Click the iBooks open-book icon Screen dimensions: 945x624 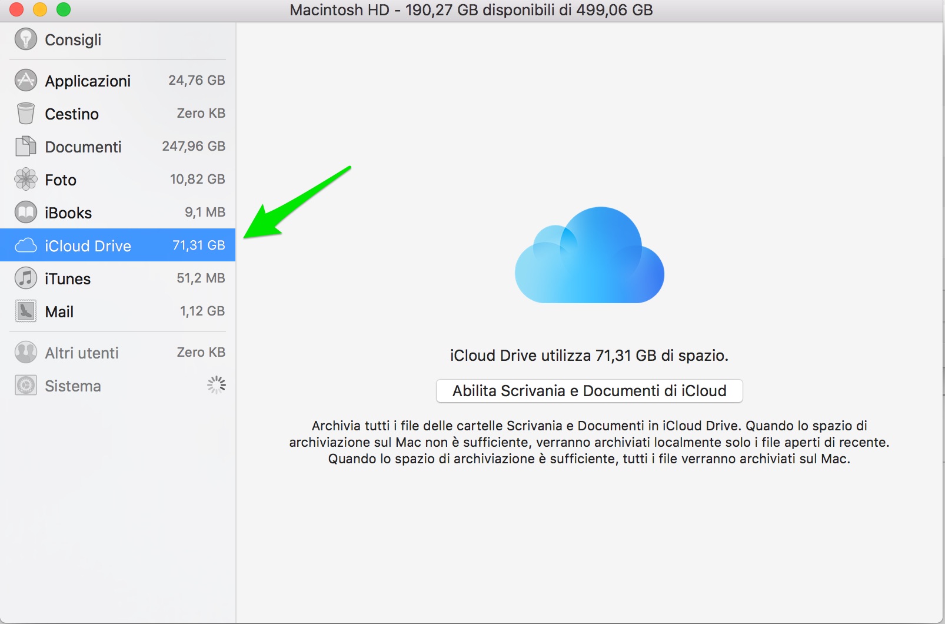pos(26,213)
